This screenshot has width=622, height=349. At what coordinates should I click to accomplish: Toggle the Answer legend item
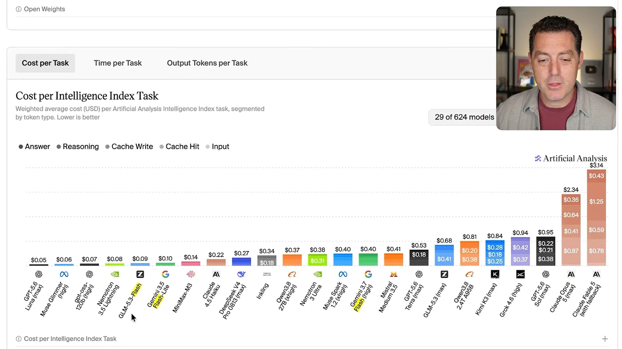tap(34, 147)
